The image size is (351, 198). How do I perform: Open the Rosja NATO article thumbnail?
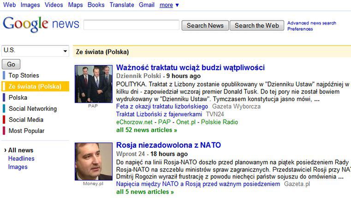click(x=94, y=162)
